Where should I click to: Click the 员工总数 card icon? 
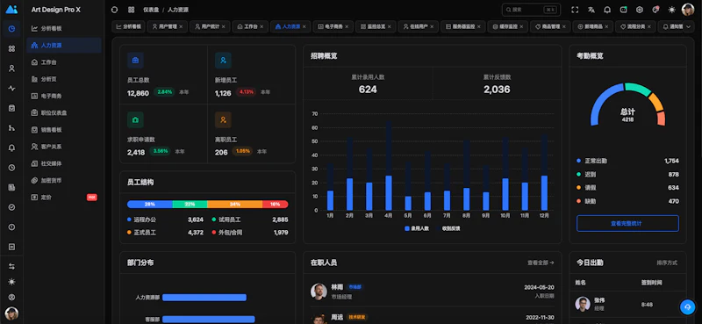tap(135, 60)
